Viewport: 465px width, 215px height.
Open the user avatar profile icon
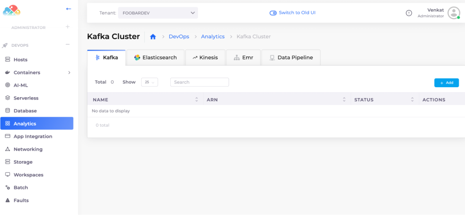tap(454, 13)
